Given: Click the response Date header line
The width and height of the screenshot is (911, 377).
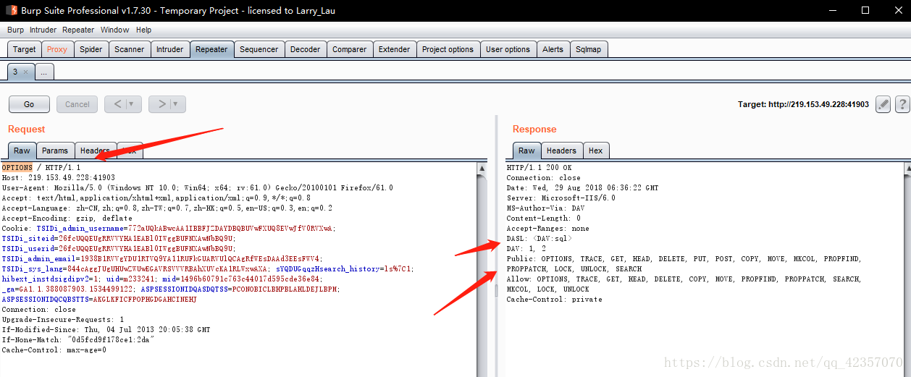Looking at the screenshot, I should [x=582, y=187].
